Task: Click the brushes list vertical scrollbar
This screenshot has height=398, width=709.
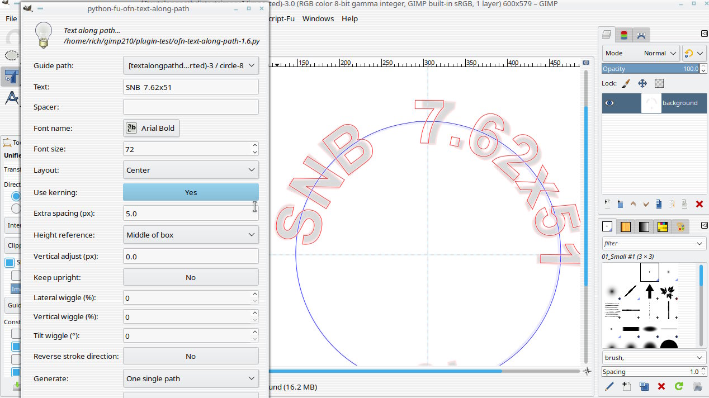Action: click(702, 305)
